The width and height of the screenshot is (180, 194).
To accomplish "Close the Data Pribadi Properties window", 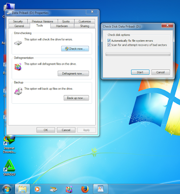I will pyautogui.click(x=92, y=12).
